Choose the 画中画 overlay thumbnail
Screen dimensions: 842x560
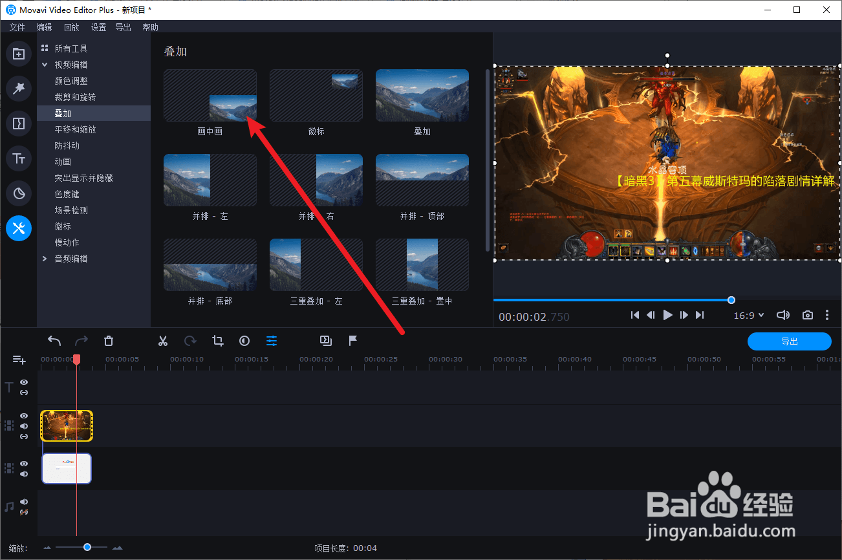(210, 96)
